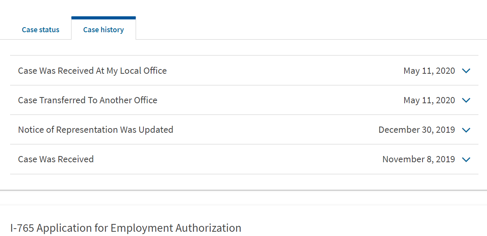Open the Case Was Received entry title

[x=56, y=159]
